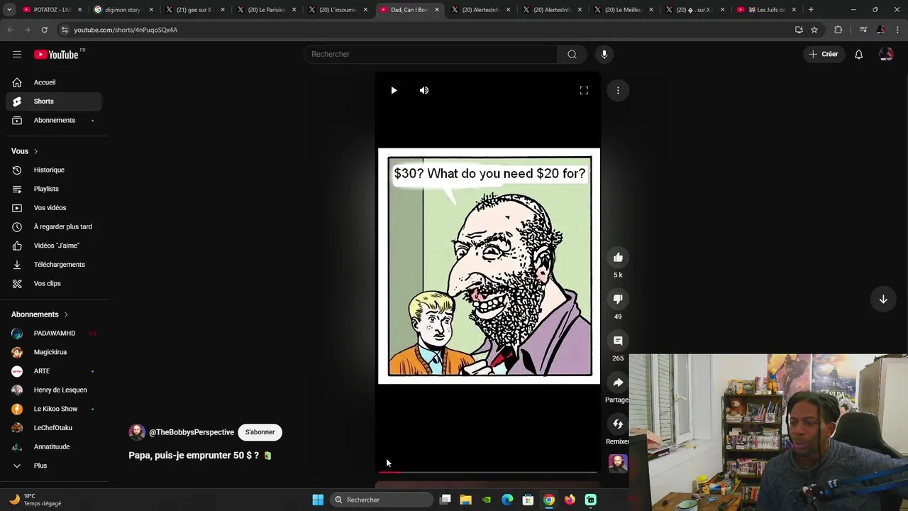Like the Short with thumbs up
This screenshot has height=511, width=908.
(618, 258)
